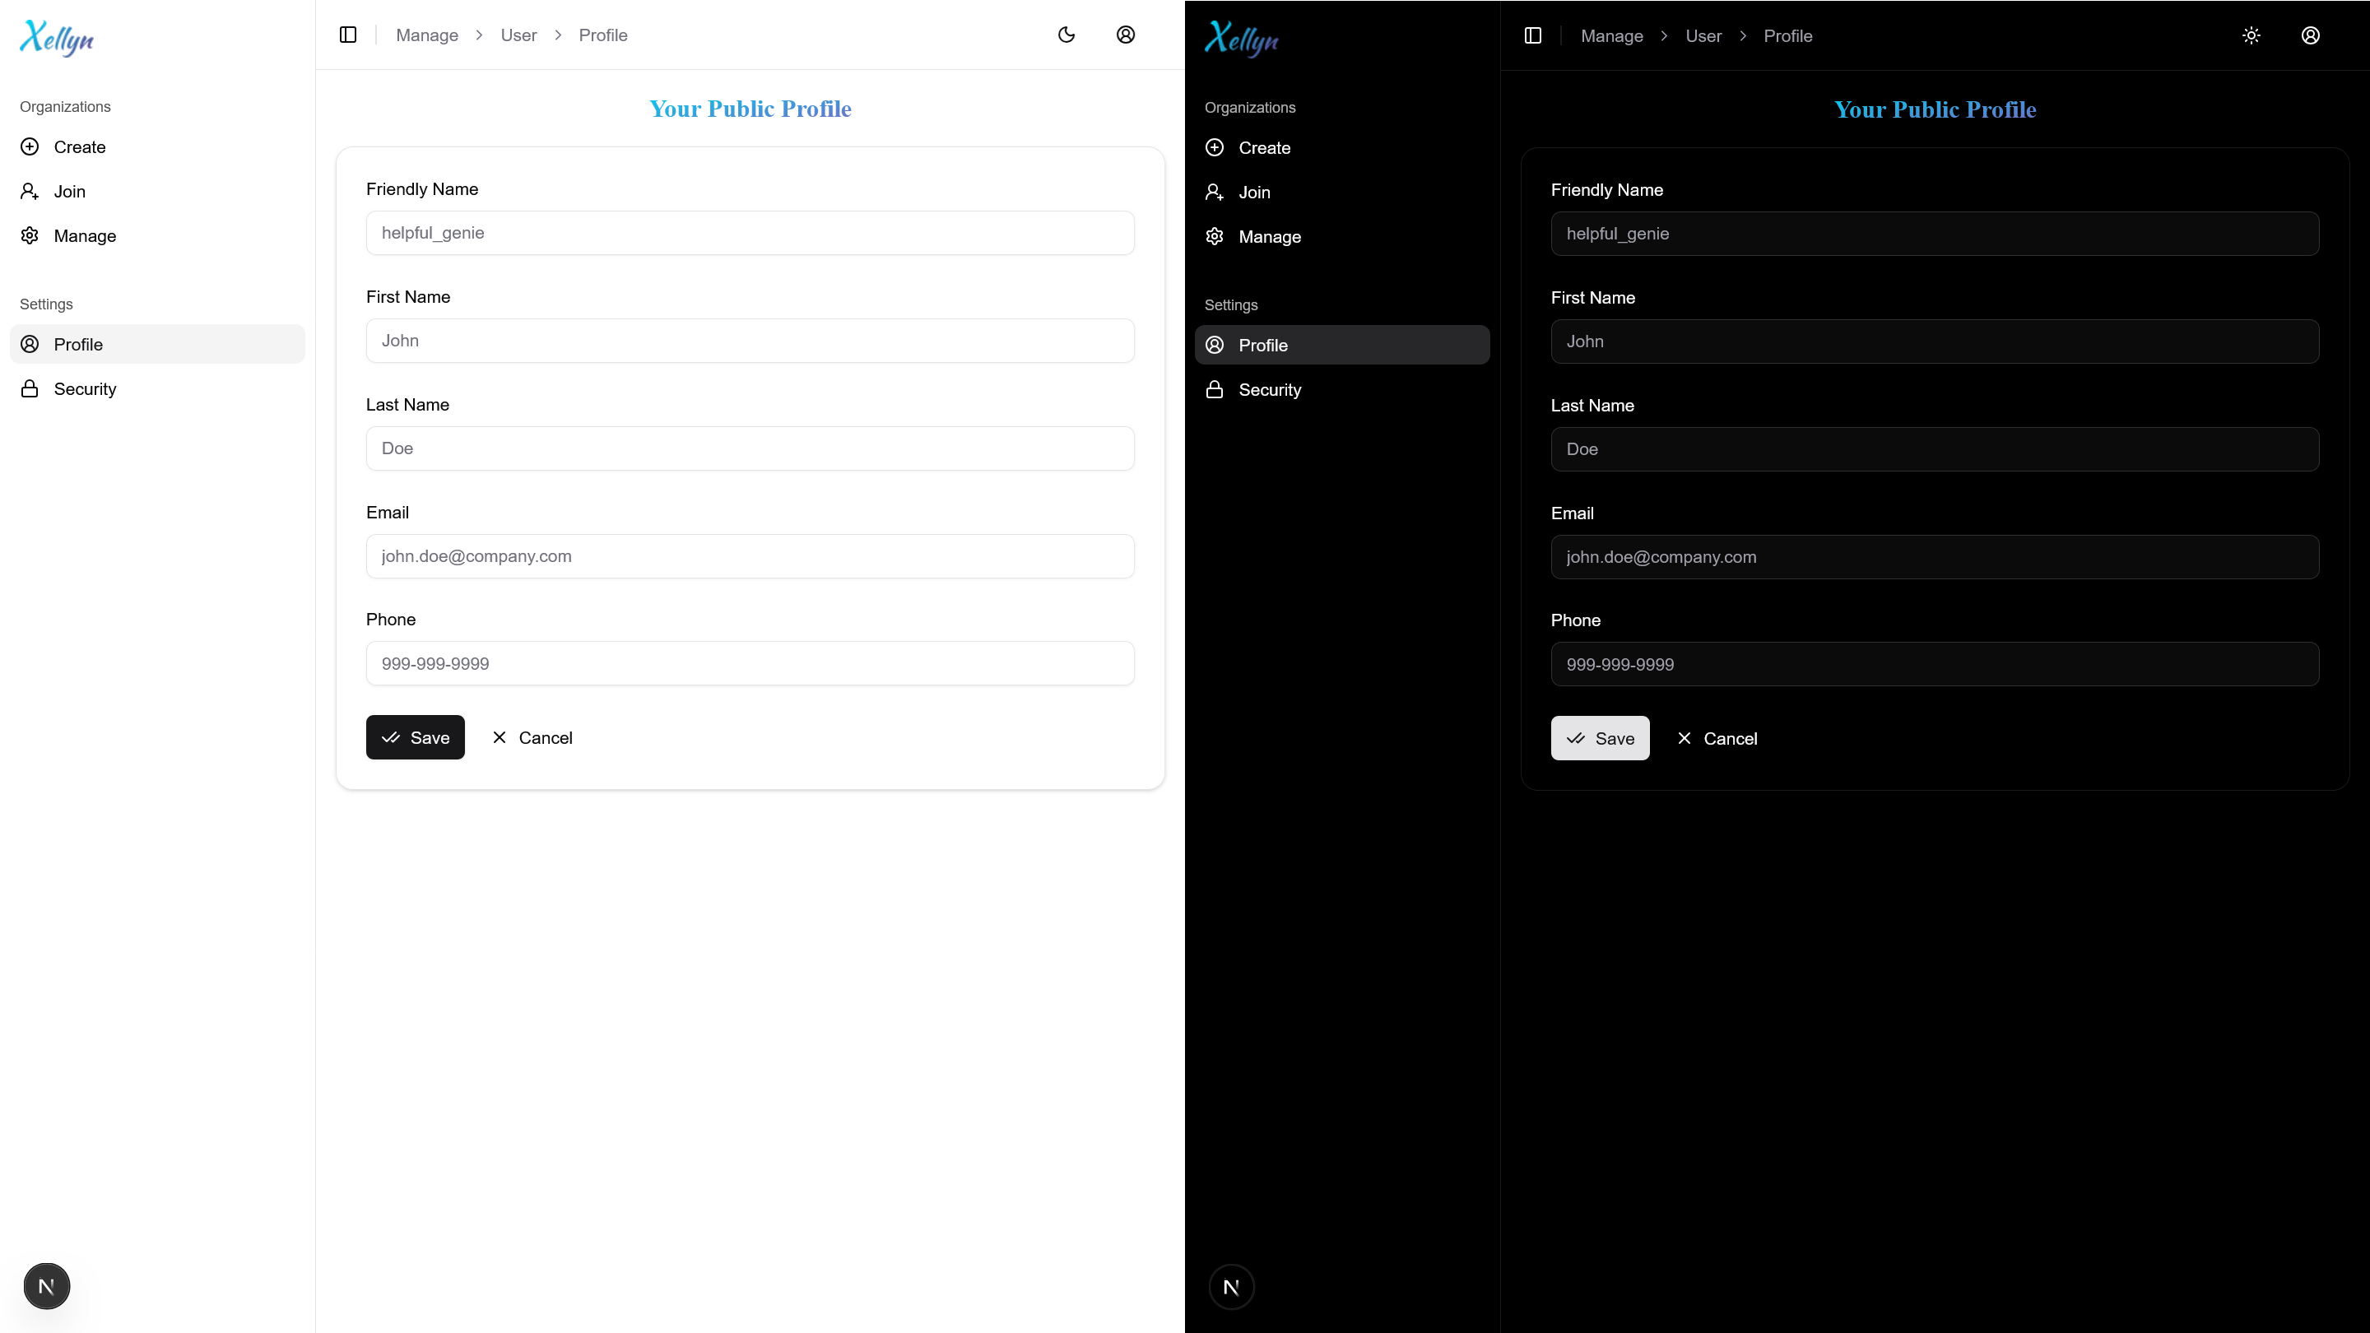2370x1333 pixels.
Task: Select Manage label in light sidebar
Action: pyautogui.click(x=86, y=235)
